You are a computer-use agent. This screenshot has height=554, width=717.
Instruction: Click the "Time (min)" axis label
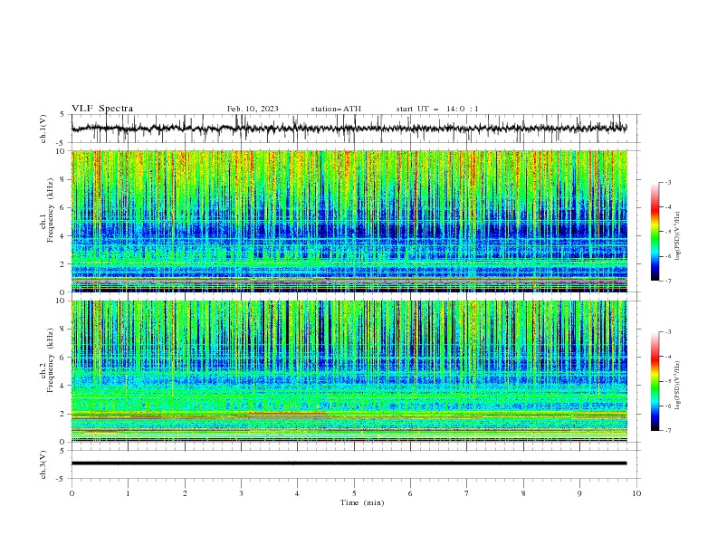[362, 502]
